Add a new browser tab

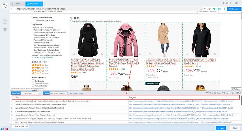point(45,4)
